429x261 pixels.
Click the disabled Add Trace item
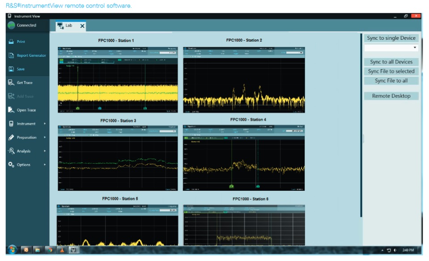coord(25,96)
